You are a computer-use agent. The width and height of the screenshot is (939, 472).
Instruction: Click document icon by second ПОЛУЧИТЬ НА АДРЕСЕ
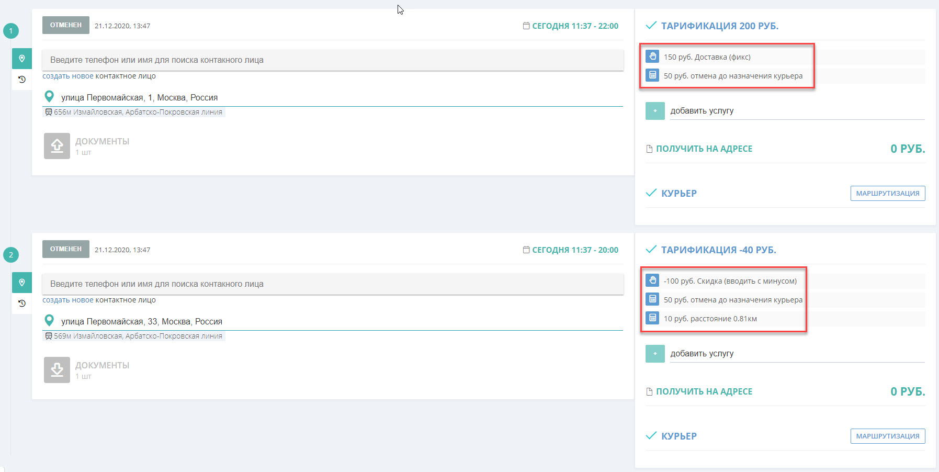649,391
